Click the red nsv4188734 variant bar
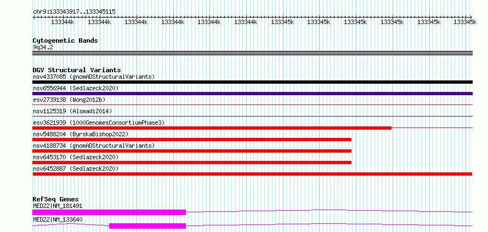Screen dimensions: 488x232 tap(192, 151)
